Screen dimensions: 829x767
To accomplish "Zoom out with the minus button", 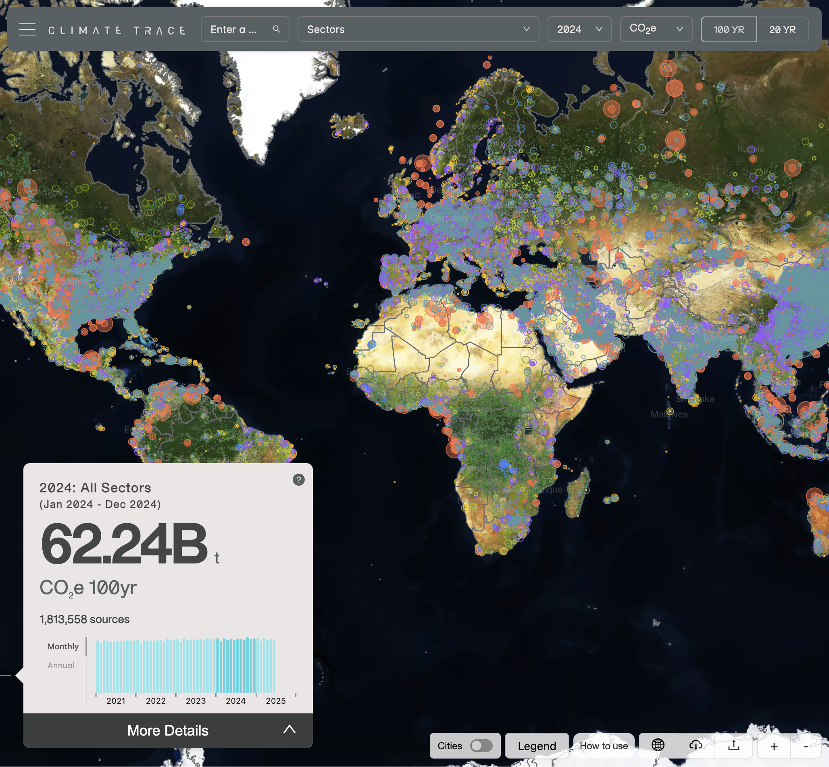I will coord(806,746).
